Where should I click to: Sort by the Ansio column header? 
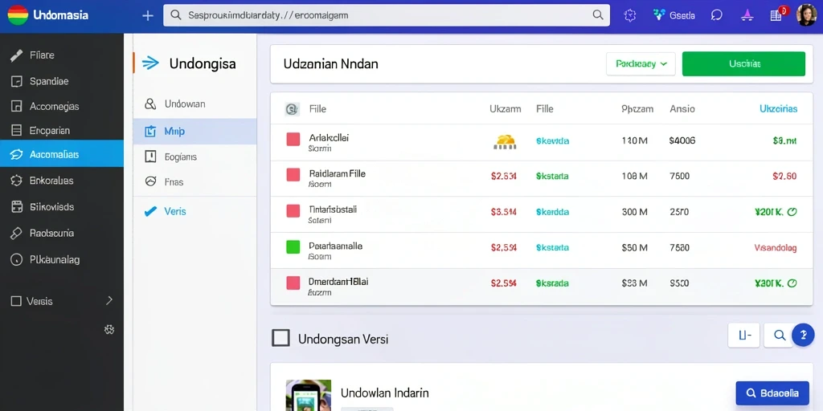pyautogui.click(x=682, y=109)
